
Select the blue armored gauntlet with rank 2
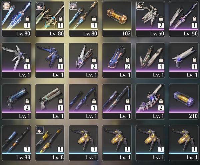click(x=117, y=60)
